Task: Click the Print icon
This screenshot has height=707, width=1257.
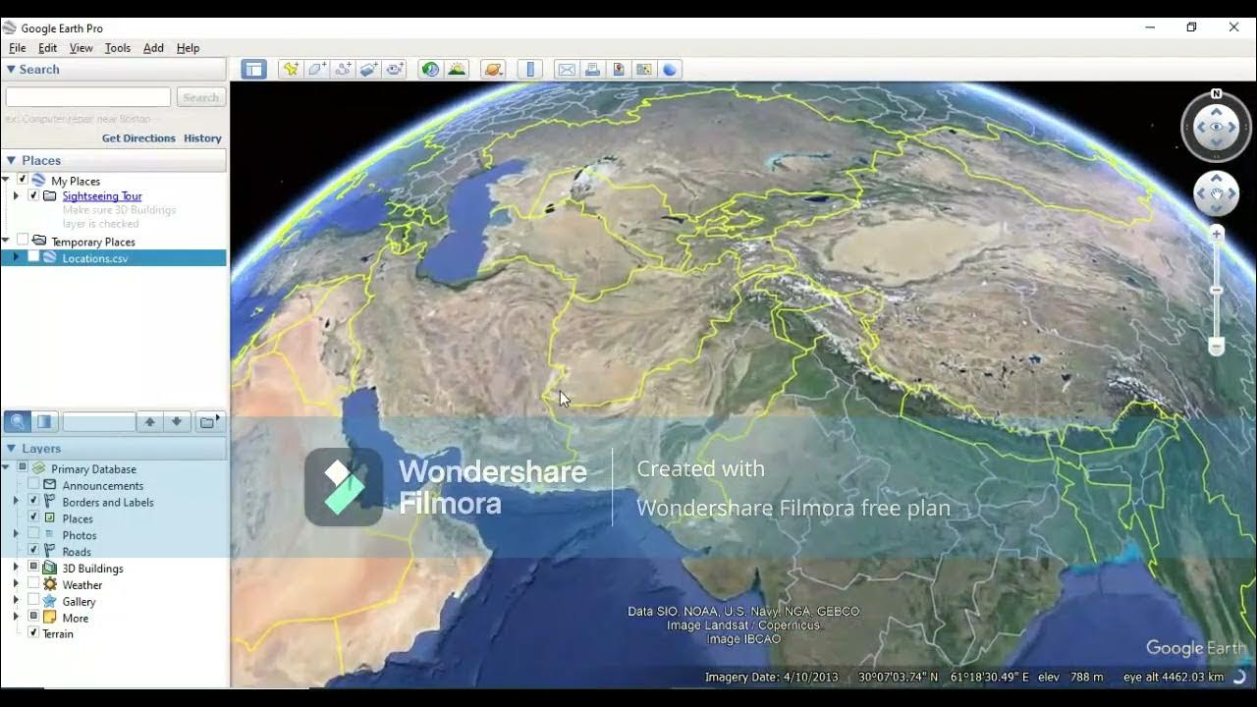Action: [592, 69]
